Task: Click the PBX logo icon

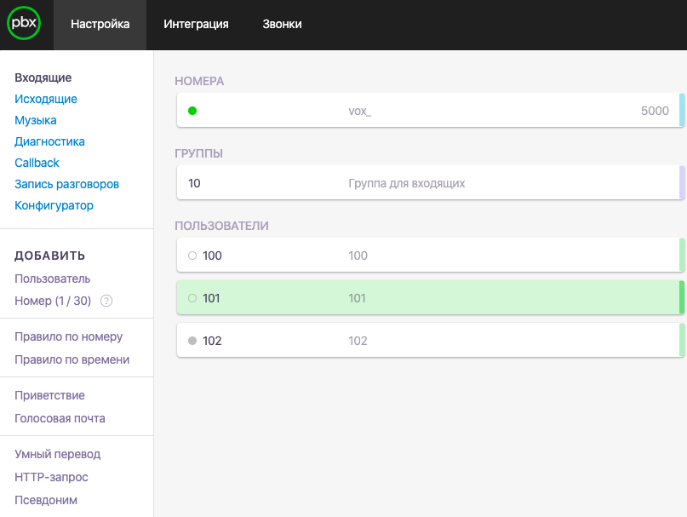Action: pyautogui.click(x=23, y=25)
